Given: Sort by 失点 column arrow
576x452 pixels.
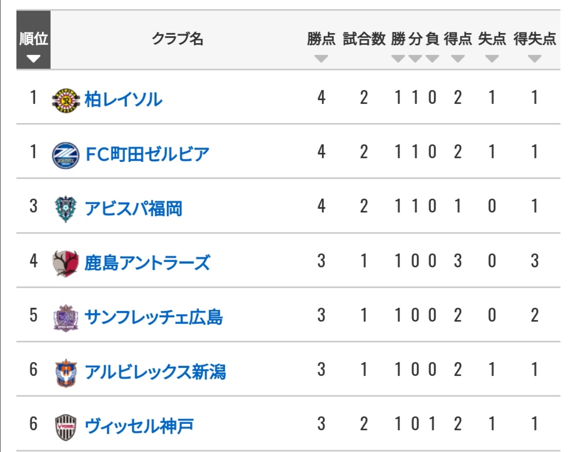Looking at the screenshot, I should point(492,59).
